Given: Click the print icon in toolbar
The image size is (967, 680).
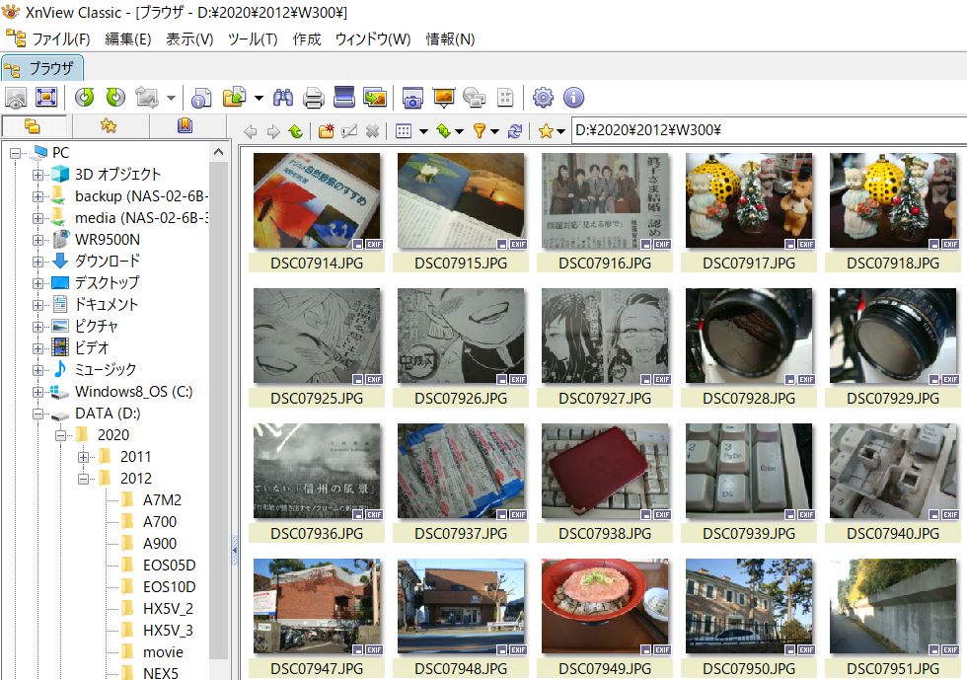Looking at the screenshot, I should coord(314,98).
